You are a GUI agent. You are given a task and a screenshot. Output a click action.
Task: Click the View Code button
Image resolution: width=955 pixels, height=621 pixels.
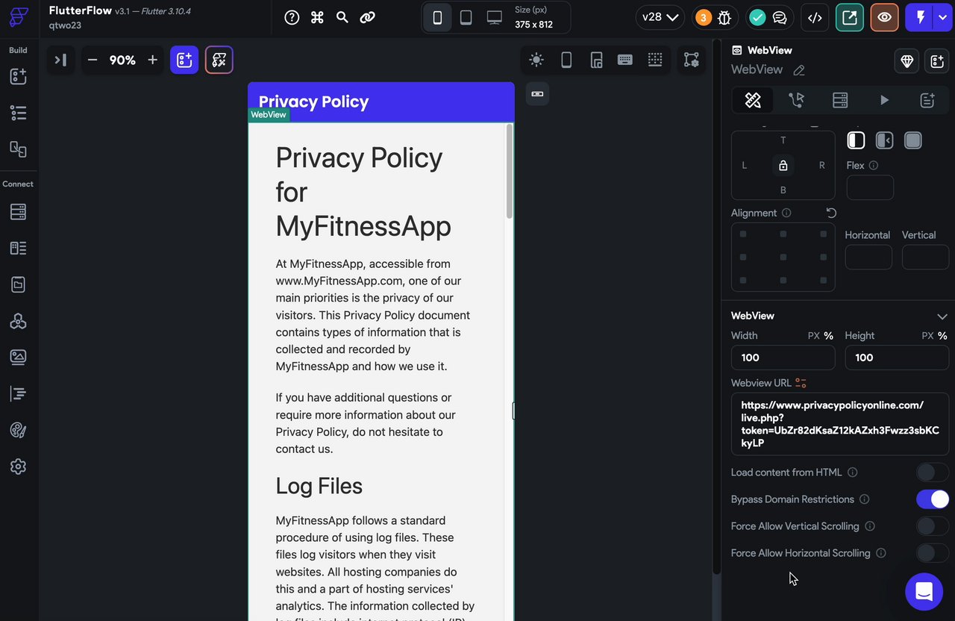point(815,18)
